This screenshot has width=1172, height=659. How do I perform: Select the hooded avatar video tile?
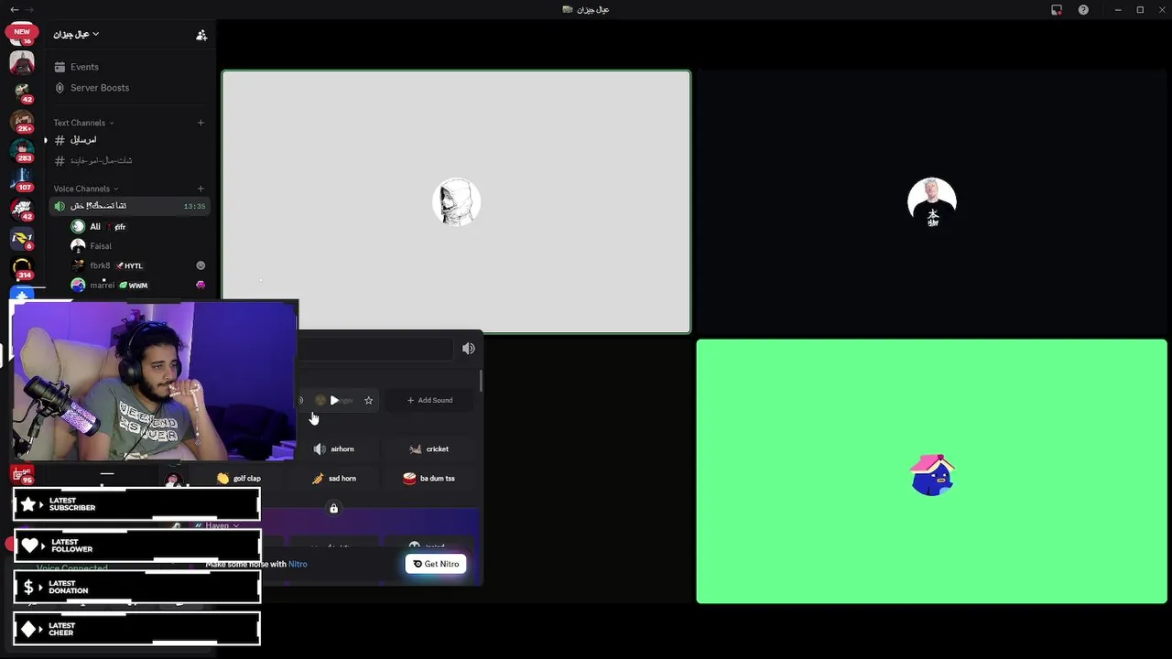pyautogui.click(x=456, y=201)
